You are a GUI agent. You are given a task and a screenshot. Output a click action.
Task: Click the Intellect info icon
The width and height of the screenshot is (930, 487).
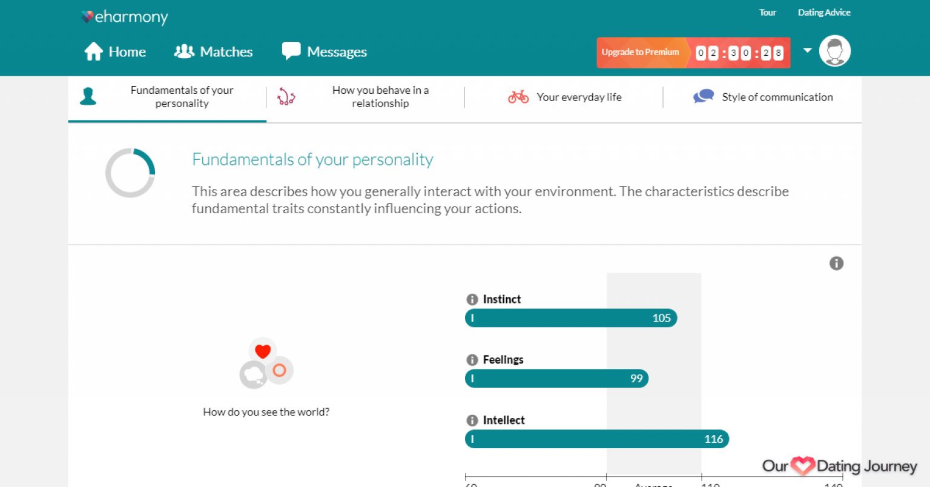coord(472,420)
